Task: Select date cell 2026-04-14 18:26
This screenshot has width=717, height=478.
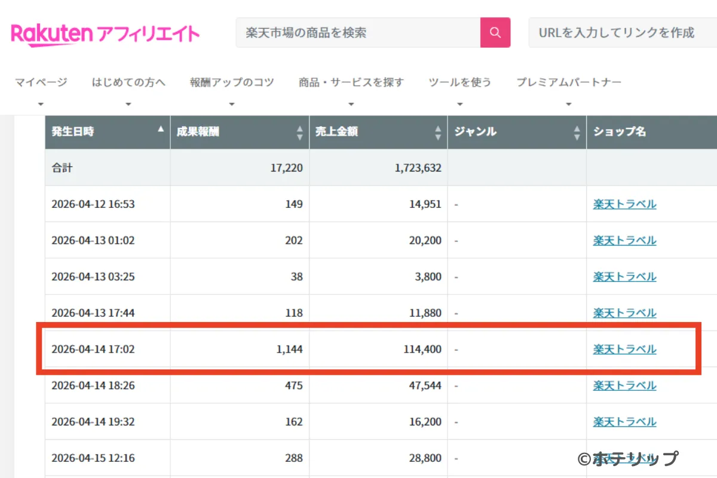Action: 93,385
